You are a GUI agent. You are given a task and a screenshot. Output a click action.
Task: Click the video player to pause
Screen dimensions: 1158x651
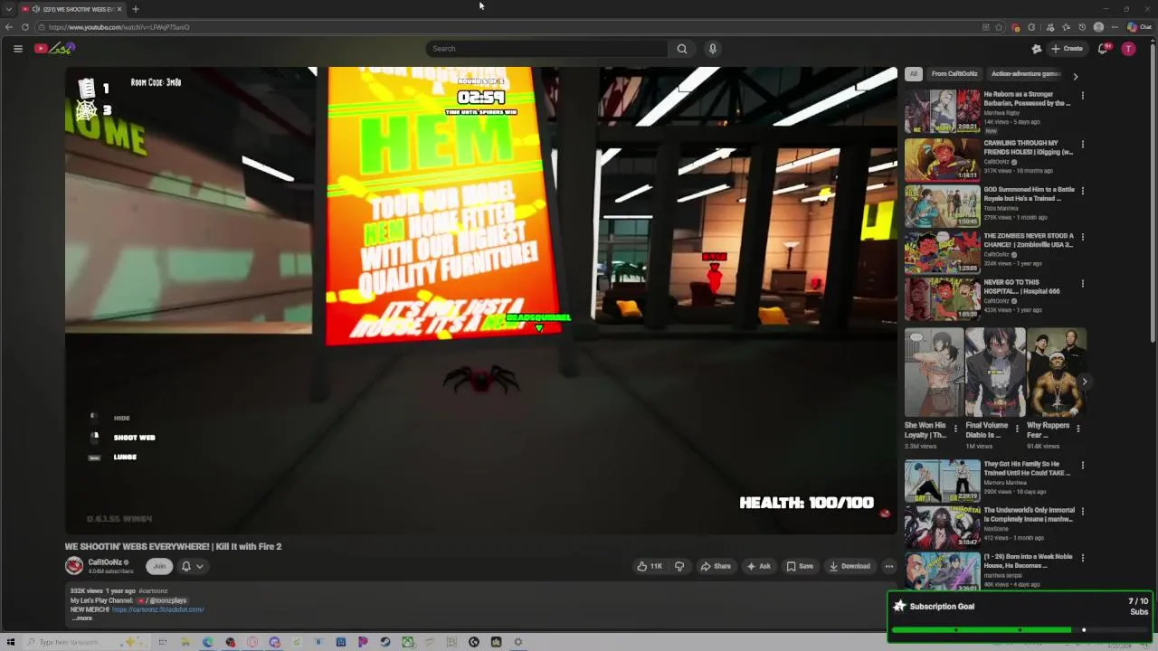(x=480, y=298)
